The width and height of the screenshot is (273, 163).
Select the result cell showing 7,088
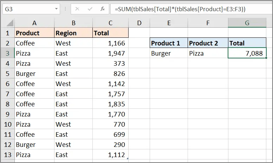(247, 54)
